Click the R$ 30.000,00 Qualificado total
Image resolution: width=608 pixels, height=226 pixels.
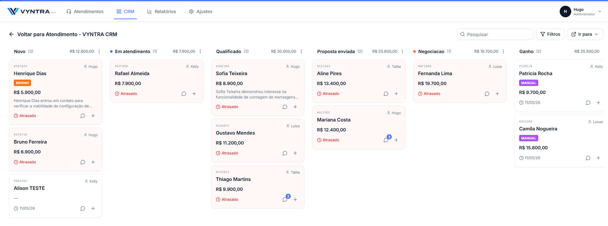point(284,51)
